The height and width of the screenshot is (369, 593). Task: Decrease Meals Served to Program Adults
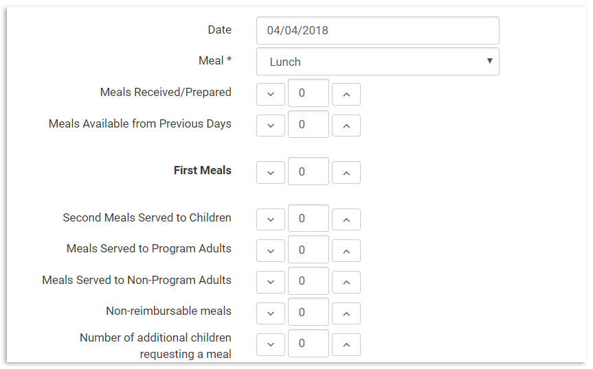pyautogui.click(x=271, y=251)
